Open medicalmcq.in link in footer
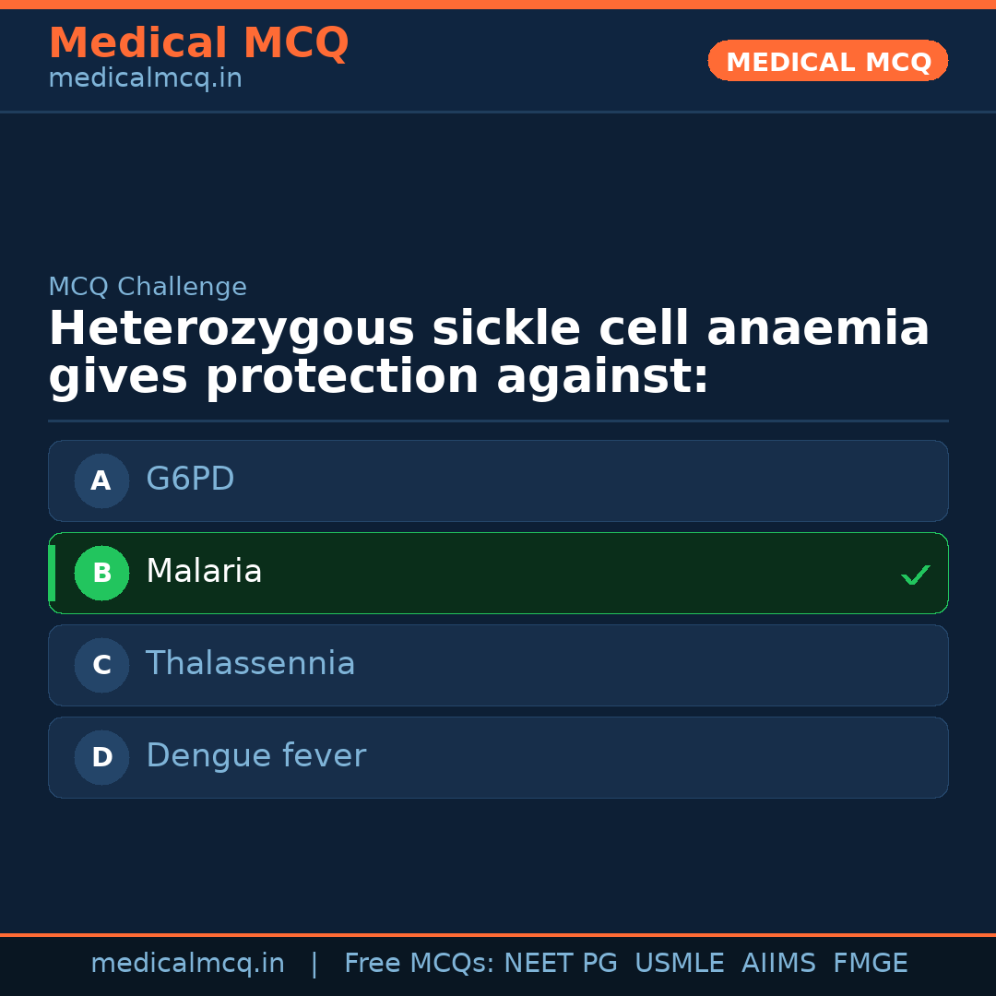Image resolution: width=996 pixels, height=996 pixels. (187, 964)
